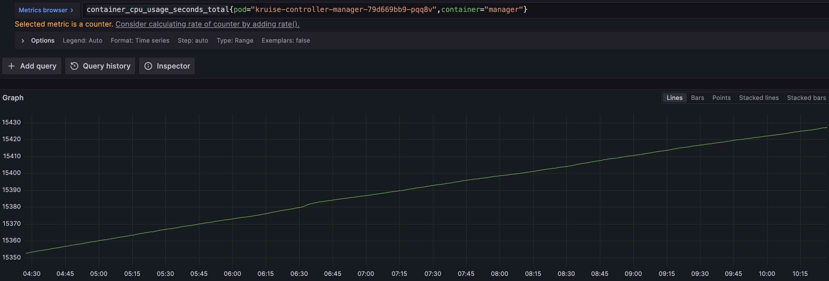Click the 04:30 x-axis time label
Image resolution: width=829 pixels, height=281 pixels.
[32, 274]
